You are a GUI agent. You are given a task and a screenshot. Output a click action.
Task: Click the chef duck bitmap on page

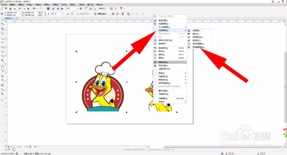[x=103, y=87]
